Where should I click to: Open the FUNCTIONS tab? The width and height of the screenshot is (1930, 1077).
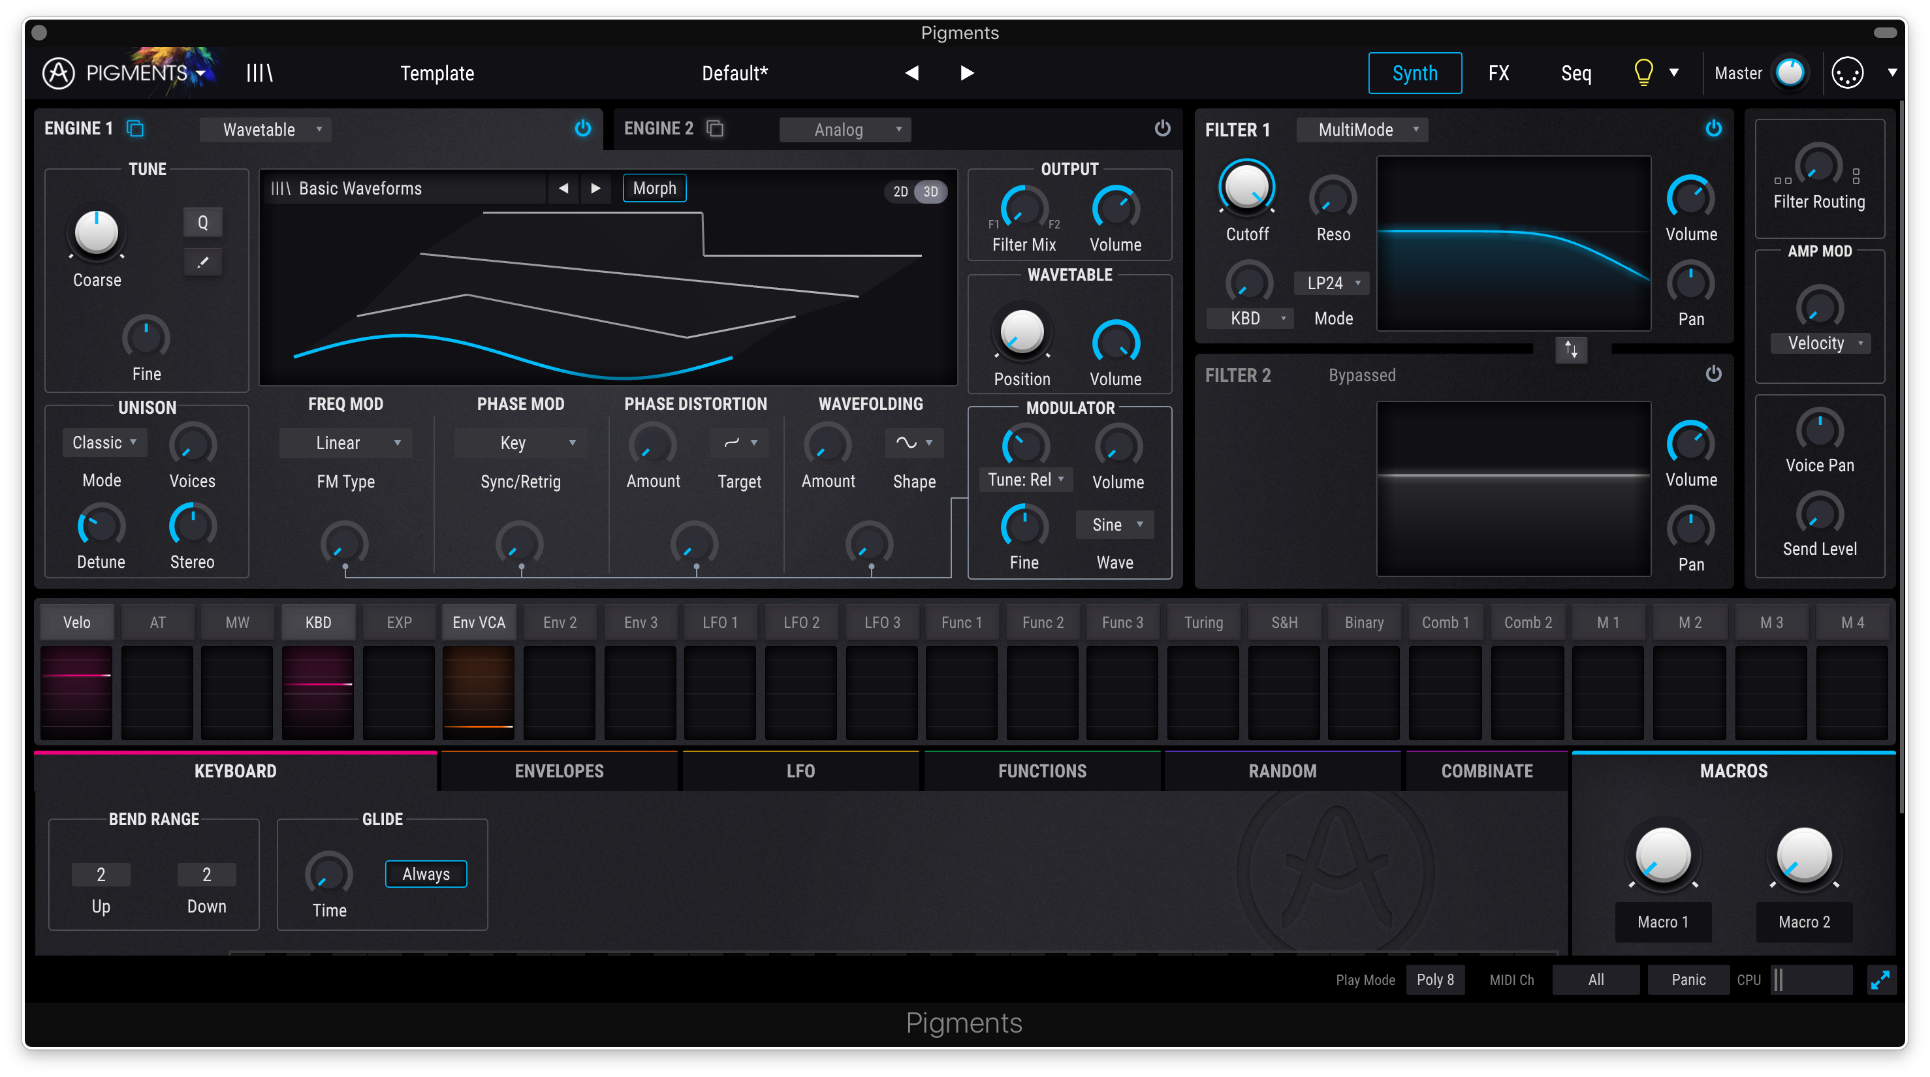point(1041,771)
